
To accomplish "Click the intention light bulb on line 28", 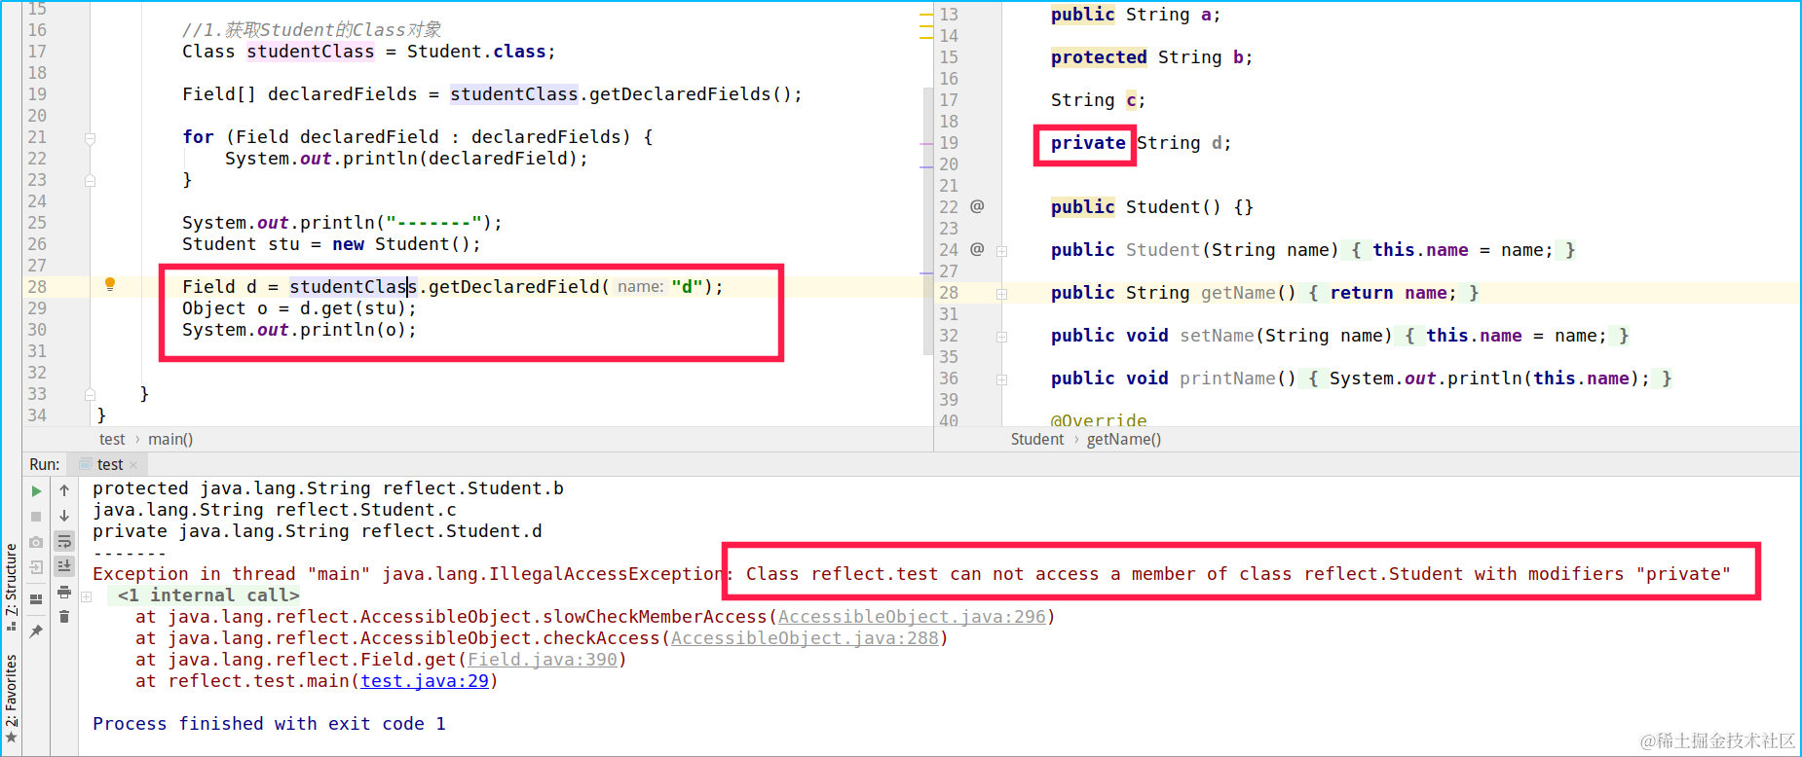I will point(110,284).
